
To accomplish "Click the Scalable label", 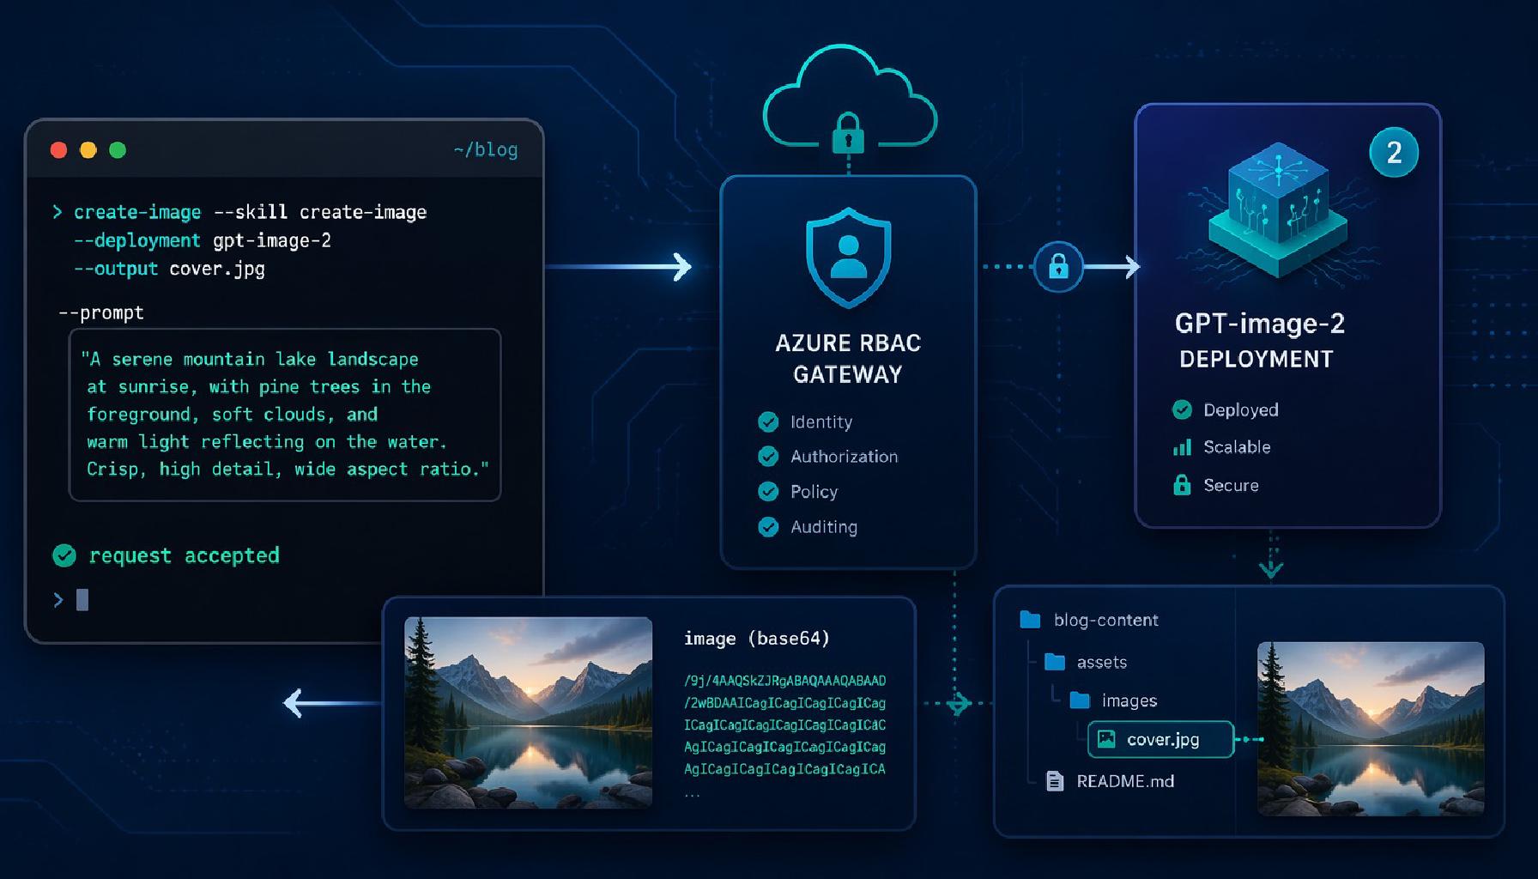I will tap(1237, 447).
